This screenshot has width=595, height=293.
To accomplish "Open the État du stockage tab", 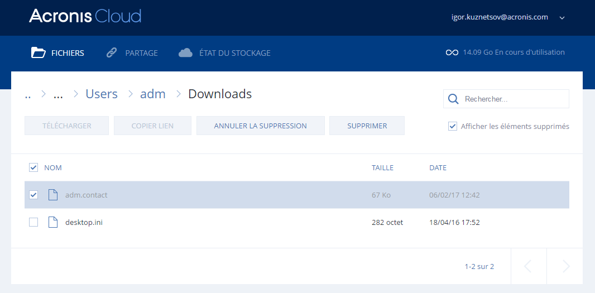I will (x=234, y=53).
